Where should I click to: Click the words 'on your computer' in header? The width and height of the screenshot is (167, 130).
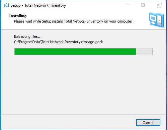click(x=118, y=21)
